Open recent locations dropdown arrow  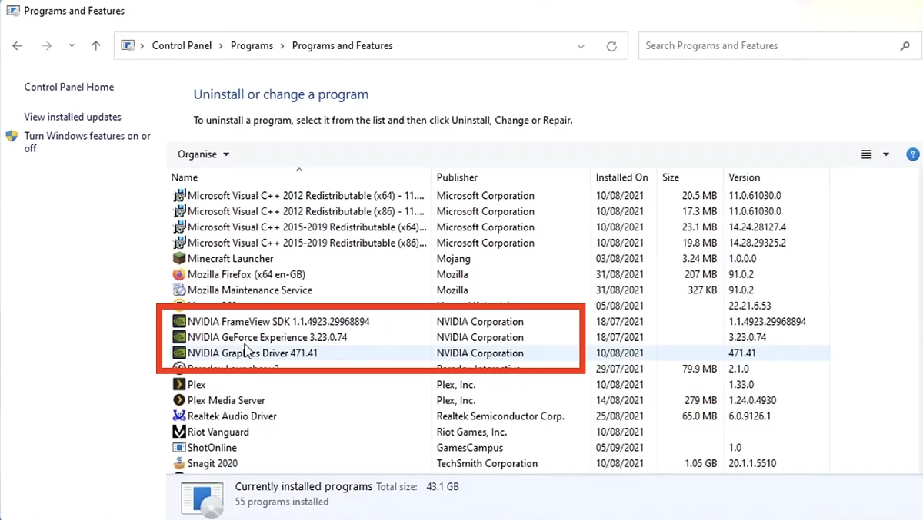pos(72,46)
